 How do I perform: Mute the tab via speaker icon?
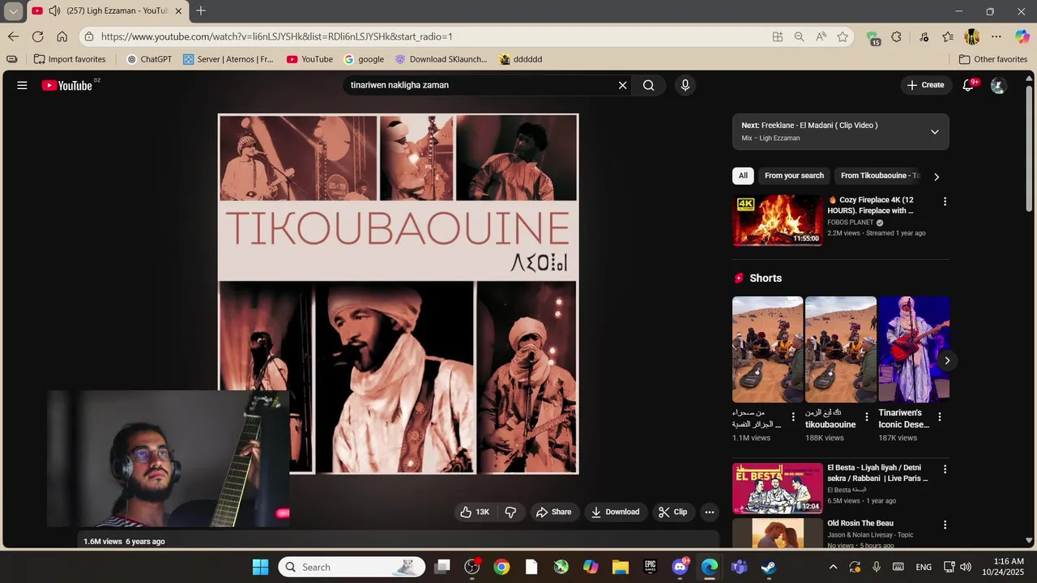pyautogui.click(x=54, y=11)
